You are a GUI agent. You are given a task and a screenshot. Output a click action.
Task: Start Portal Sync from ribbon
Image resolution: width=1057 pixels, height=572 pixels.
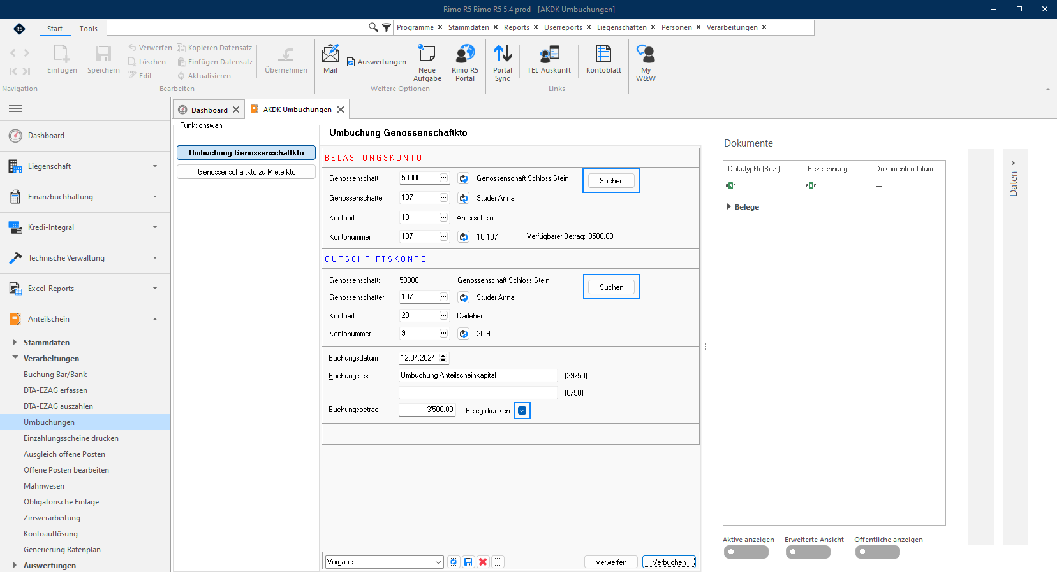[x=503, y=62]
